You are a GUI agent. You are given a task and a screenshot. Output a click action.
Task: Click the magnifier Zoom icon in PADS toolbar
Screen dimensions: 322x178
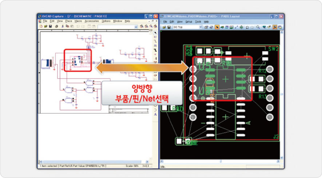(258, 27)
